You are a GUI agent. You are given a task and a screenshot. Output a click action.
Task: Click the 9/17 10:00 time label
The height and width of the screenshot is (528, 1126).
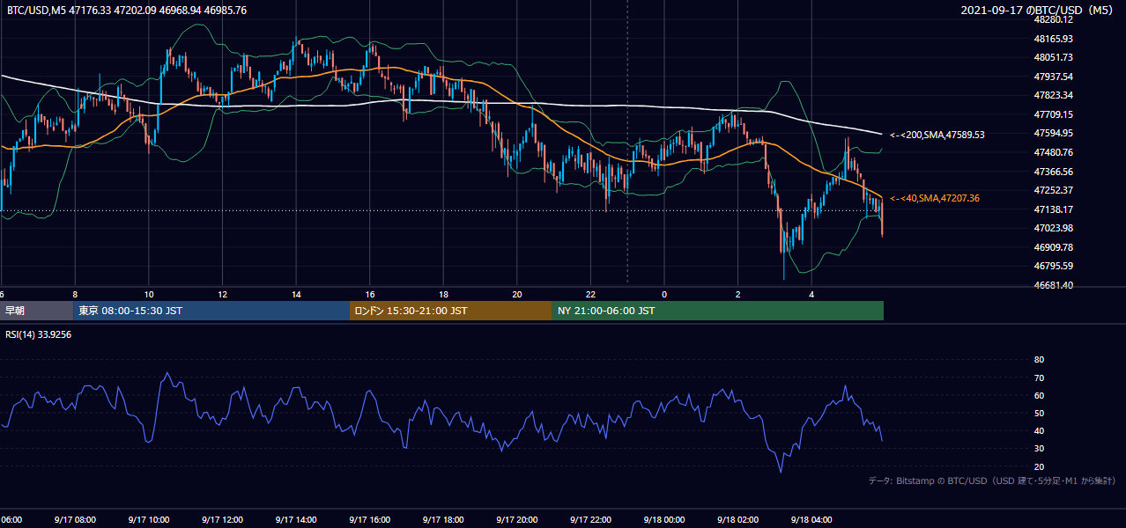pyautogui.click(x=149, y=520)
